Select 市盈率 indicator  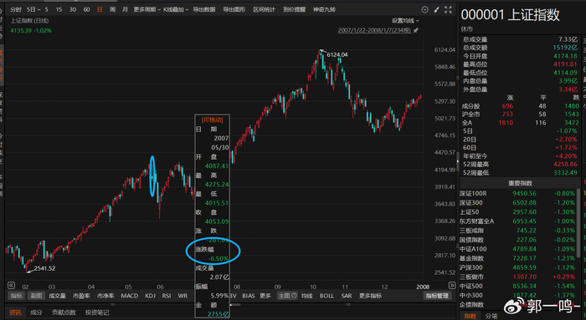pyautogui.click(x=81, y=296)
